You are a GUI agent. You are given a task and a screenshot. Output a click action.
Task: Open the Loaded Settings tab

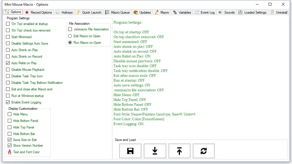click(252, 13)
